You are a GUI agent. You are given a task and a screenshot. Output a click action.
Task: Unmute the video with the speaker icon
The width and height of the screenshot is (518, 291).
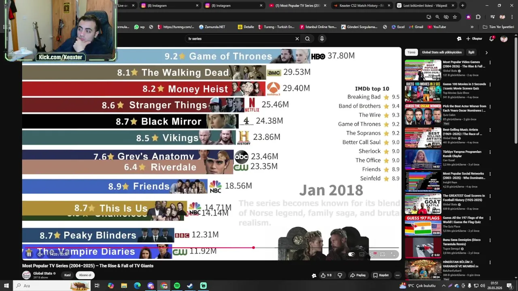[x=40, y=254]
